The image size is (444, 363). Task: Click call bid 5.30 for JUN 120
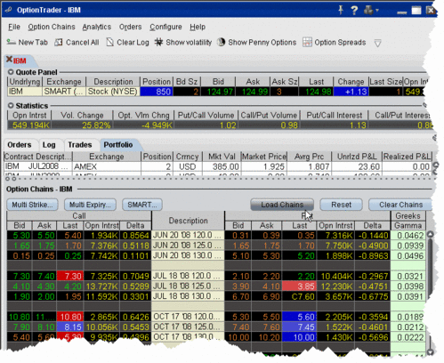(x=20, y=236)
